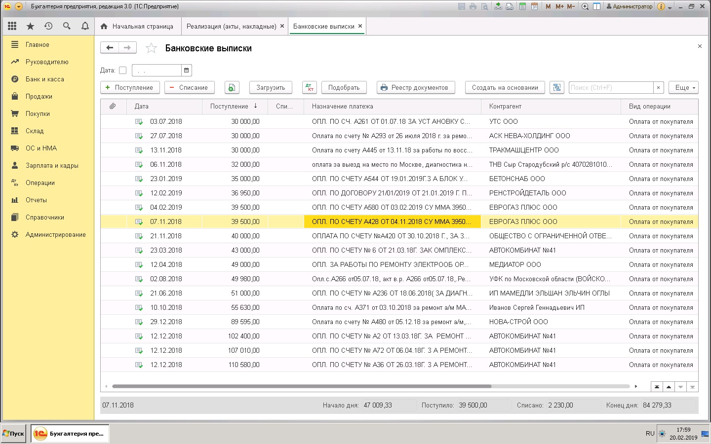711x444 pixels.
Task: Toggle the Дата filter checkbox
Action: pos(123,71)
